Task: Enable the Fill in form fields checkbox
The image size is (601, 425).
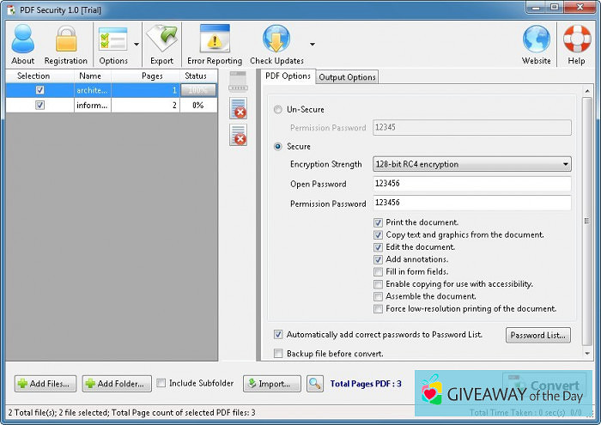Action: pyautogui.click(x=379, y=272)
